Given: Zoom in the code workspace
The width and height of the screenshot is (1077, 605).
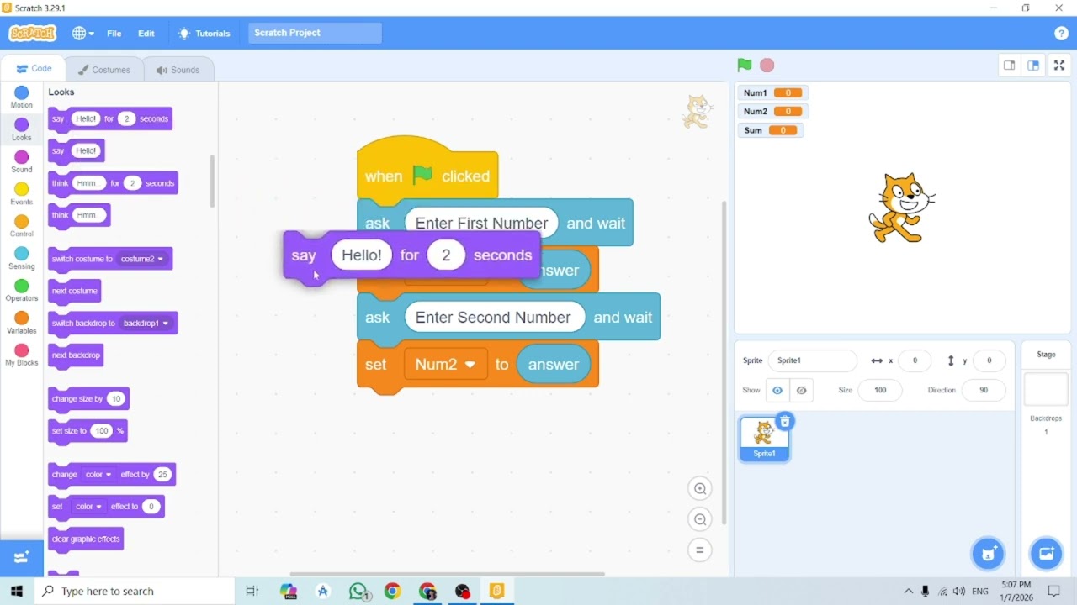Looking at the screenshot, I should coord(700,489).
